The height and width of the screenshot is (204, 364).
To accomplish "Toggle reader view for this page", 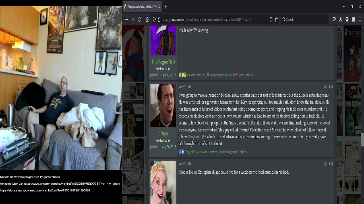I will 271,20.
